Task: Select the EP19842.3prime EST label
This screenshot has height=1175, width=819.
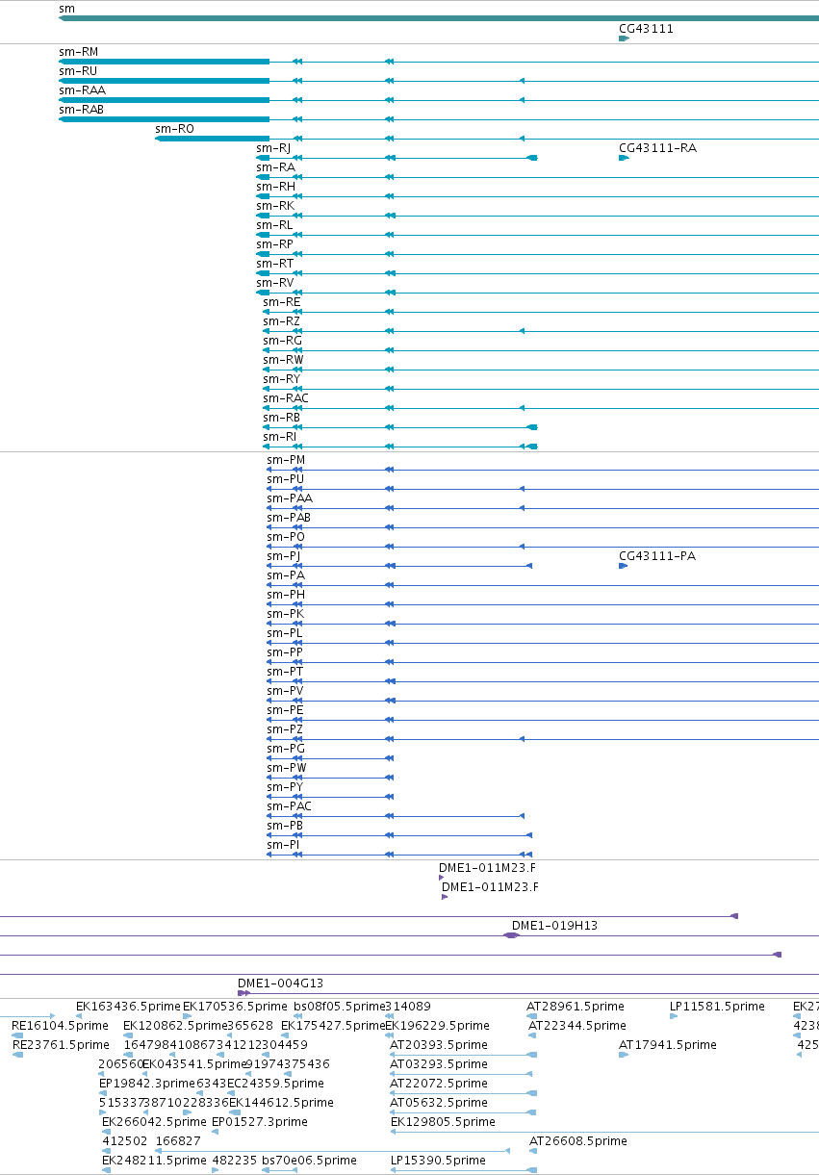Action: click(x=147, y=1084)
